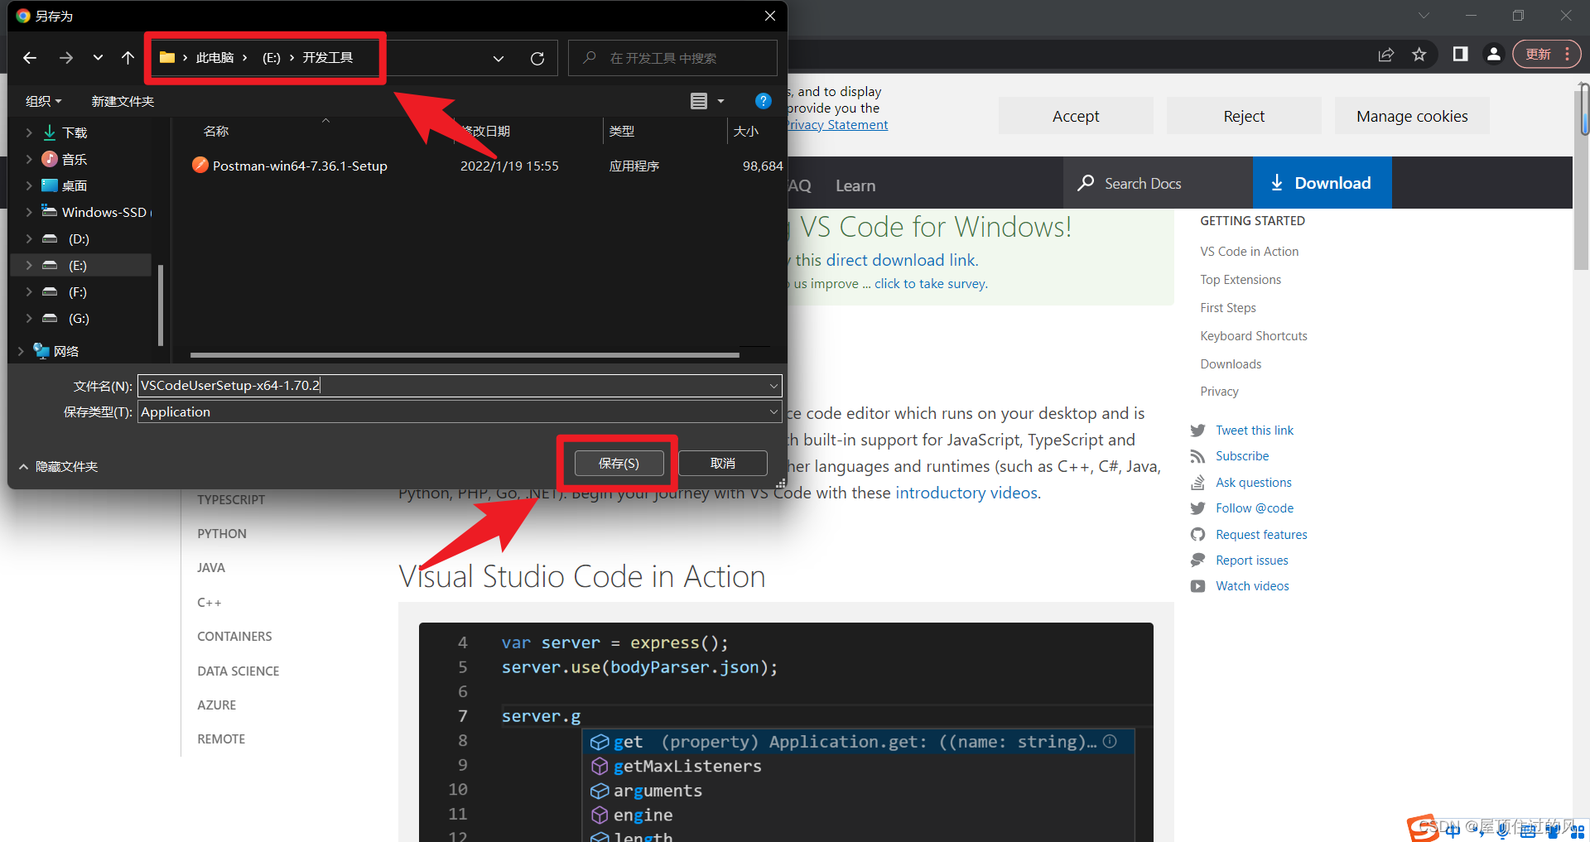1590x842 pixels.
Task: Click the blue Download button
Action: click(1322, 183)
